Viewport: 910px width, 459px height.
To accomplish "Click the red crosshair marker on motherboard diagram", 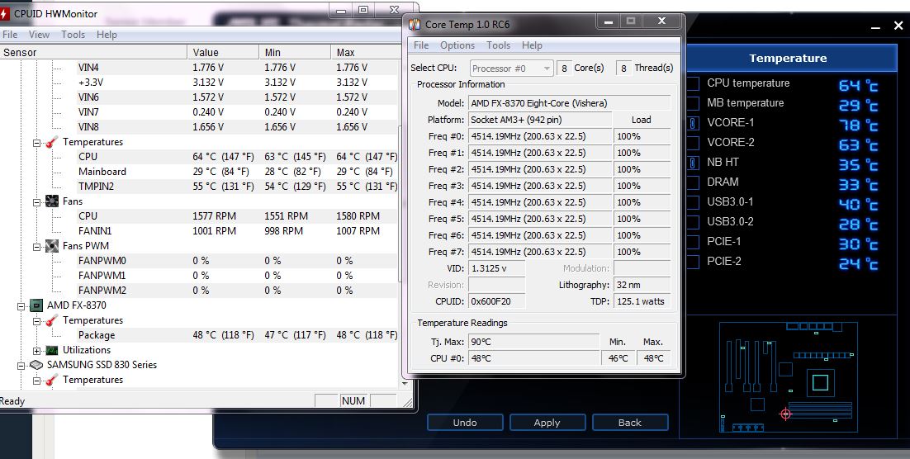I will [x=786, y=414].
